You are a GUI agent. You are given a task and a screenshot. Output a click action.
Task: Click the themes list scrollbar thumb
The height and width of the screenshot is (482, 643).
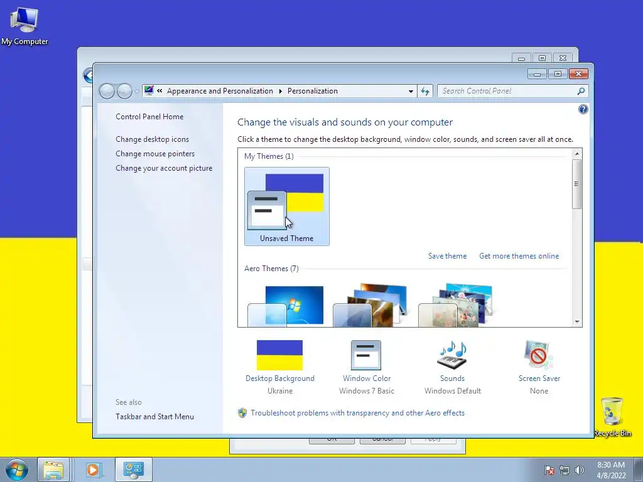tap(577, 184)
